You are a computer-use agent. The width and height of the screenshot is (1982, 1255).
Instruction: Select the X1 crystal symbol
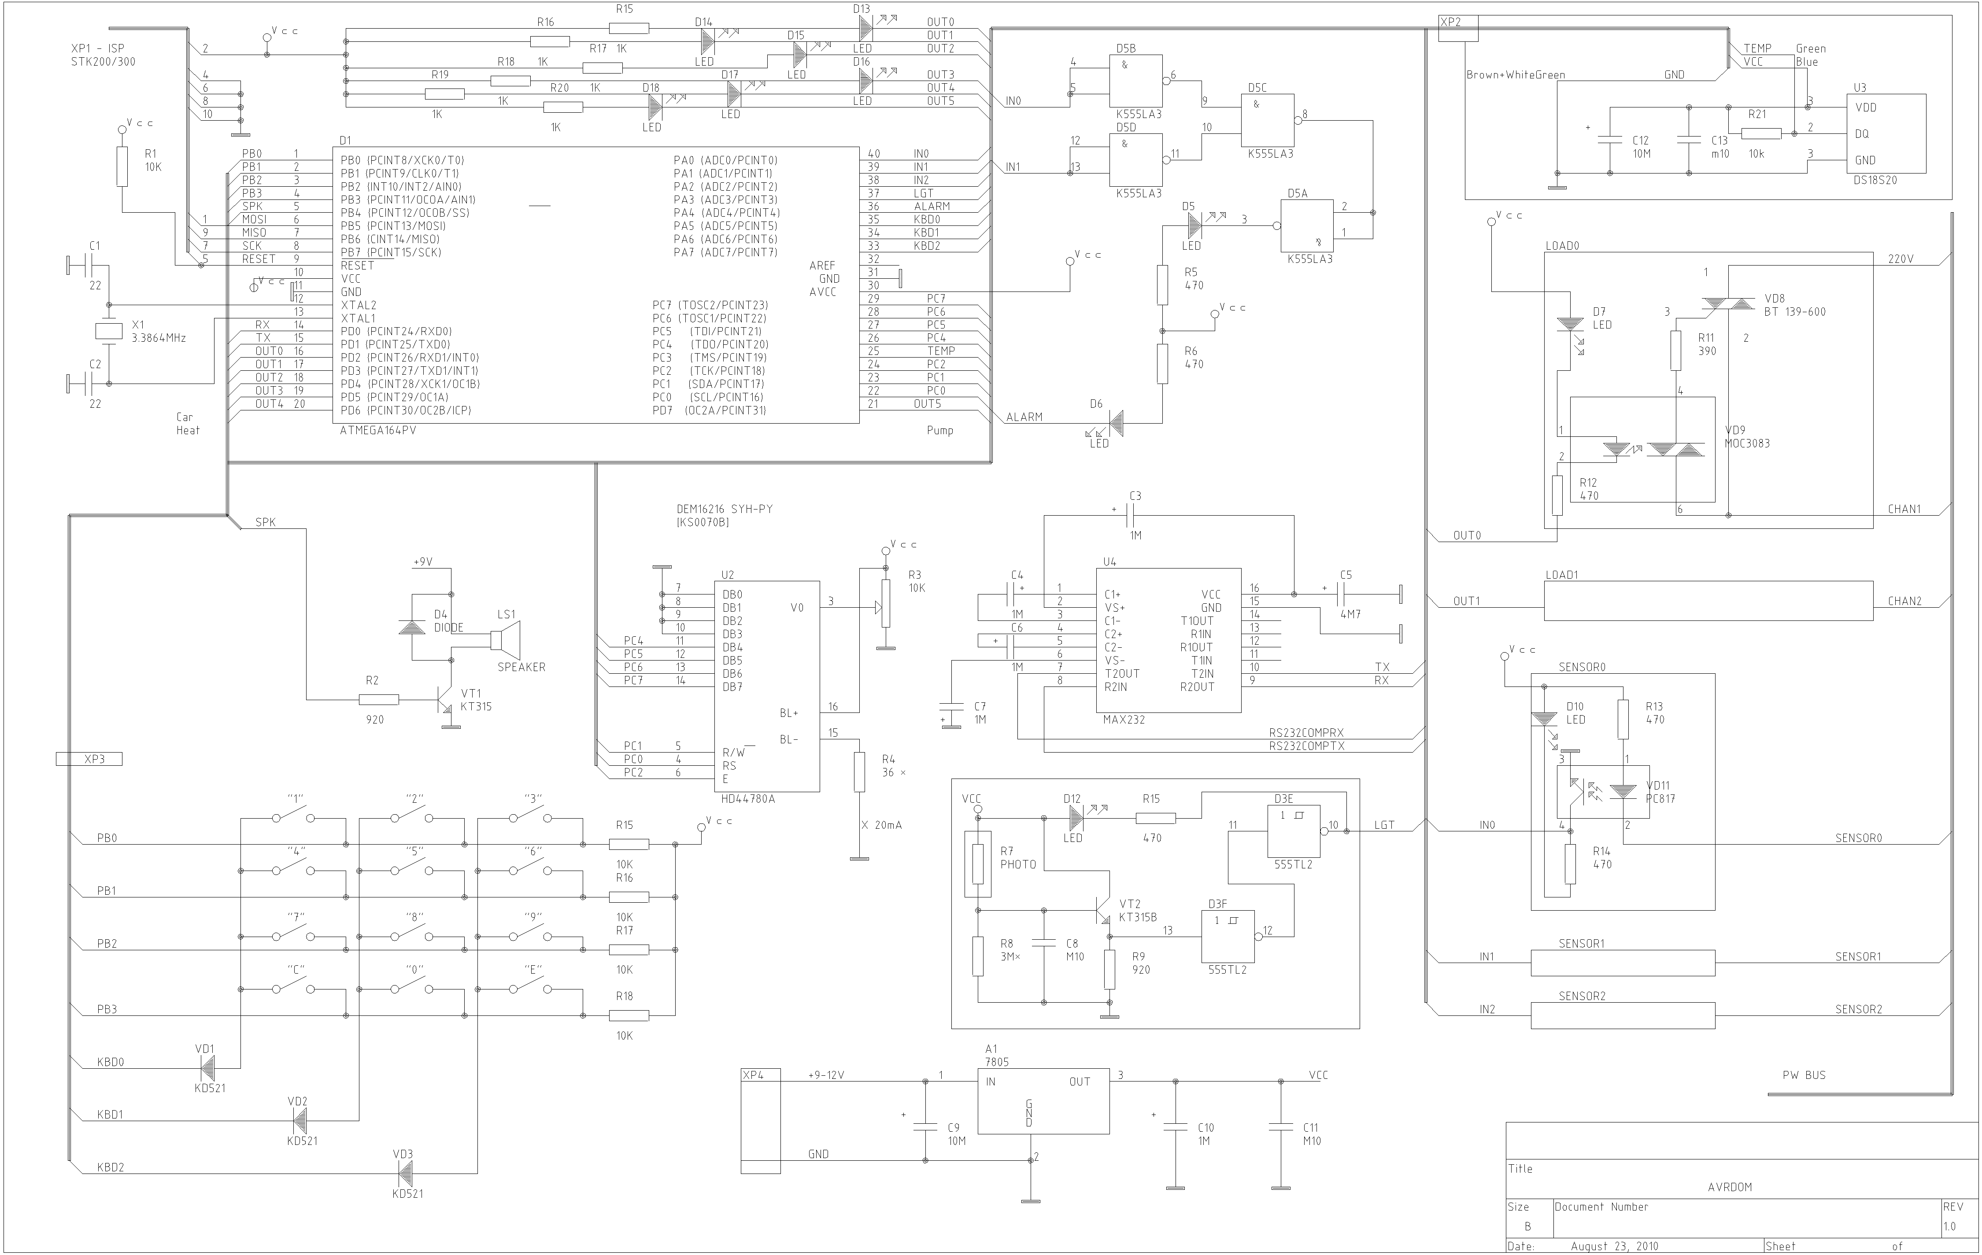(109, 331)
